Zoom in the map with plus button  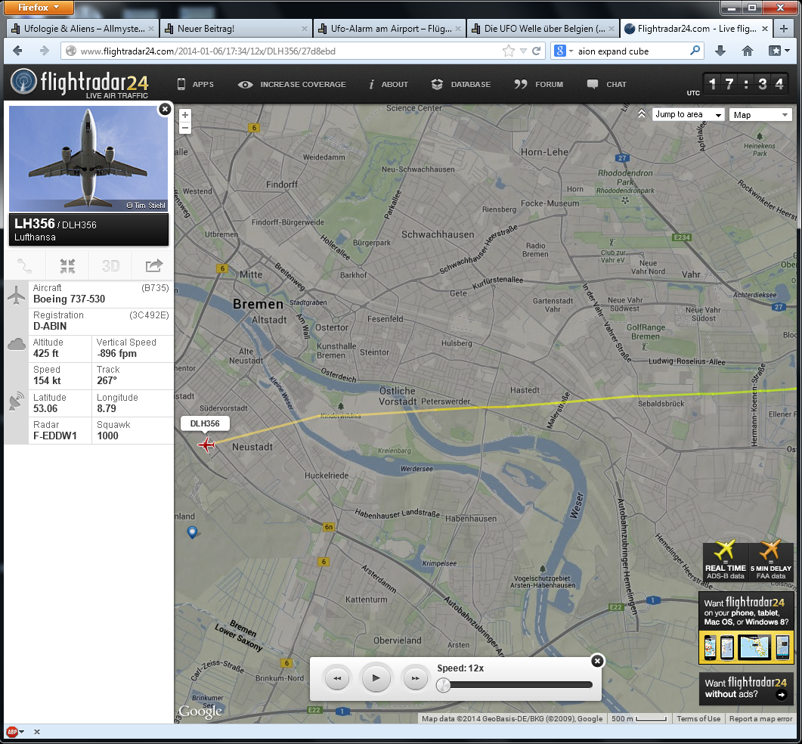pos(185,115)
